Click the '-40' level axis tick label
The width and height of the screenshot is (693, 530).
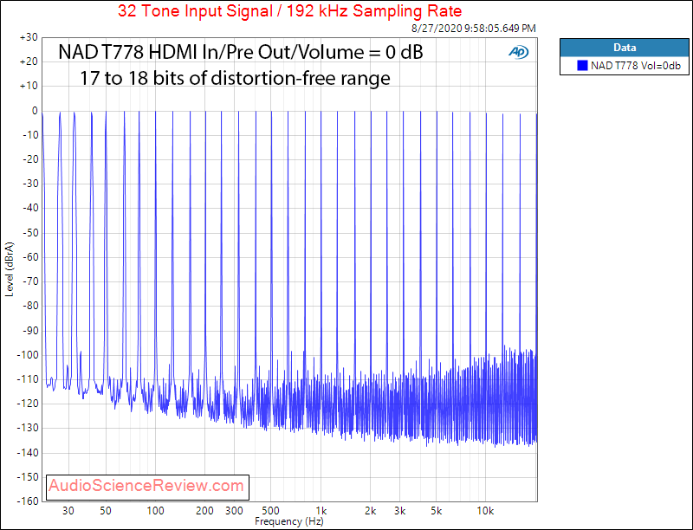30,208
